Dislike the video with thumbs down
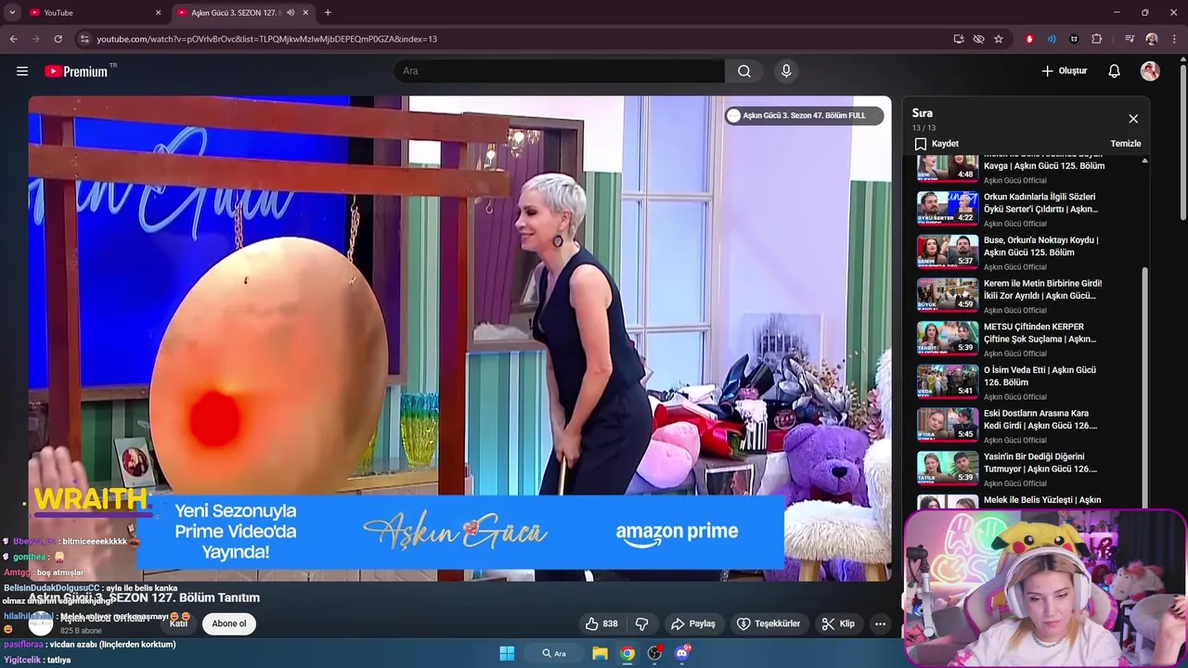Image resolution: width=1188 pixels, height=668 pixels. 641,623
